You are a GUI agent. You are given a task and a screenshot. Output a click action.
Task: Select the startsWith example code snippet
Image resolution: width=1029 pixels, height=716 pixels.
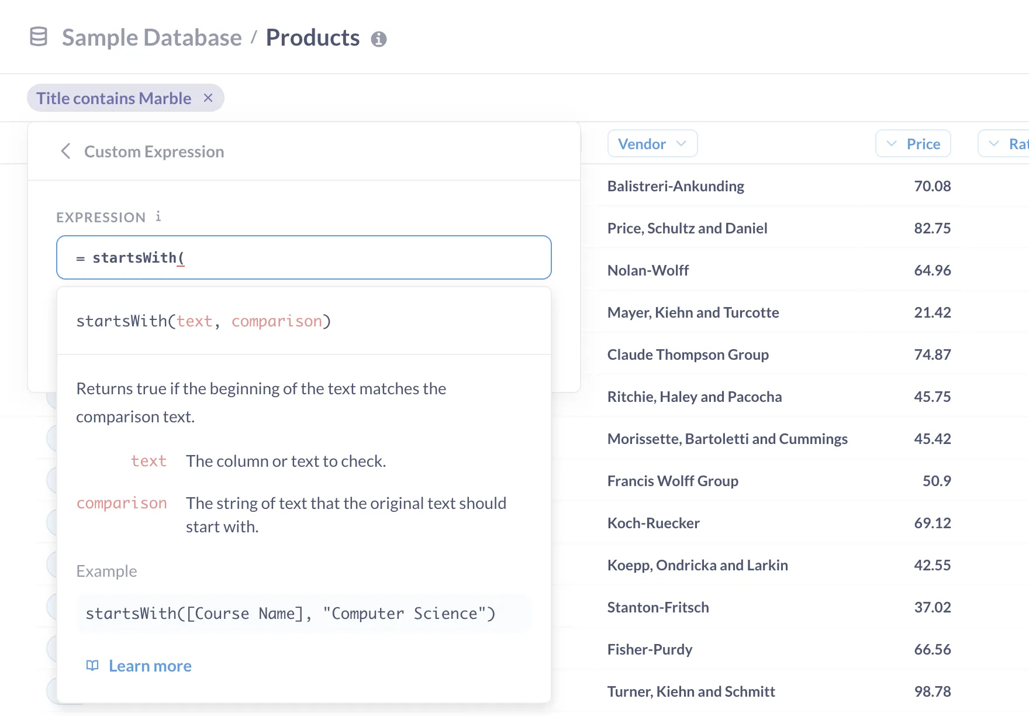coord(291,614)
